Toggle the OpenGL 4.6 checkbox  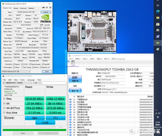click(40, 67)
